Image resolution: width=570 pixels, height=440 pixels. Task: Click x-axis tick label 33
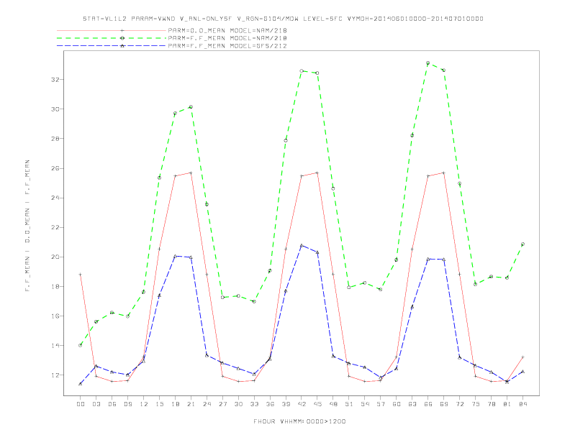[x=254, y=404]
